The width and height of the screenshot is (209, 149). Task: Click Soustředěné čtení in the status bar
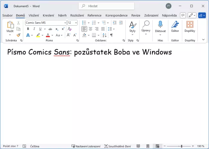point(118,146)
